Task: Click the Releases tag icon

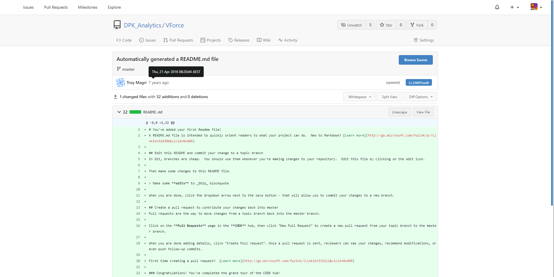Action: tap(231, 40)
